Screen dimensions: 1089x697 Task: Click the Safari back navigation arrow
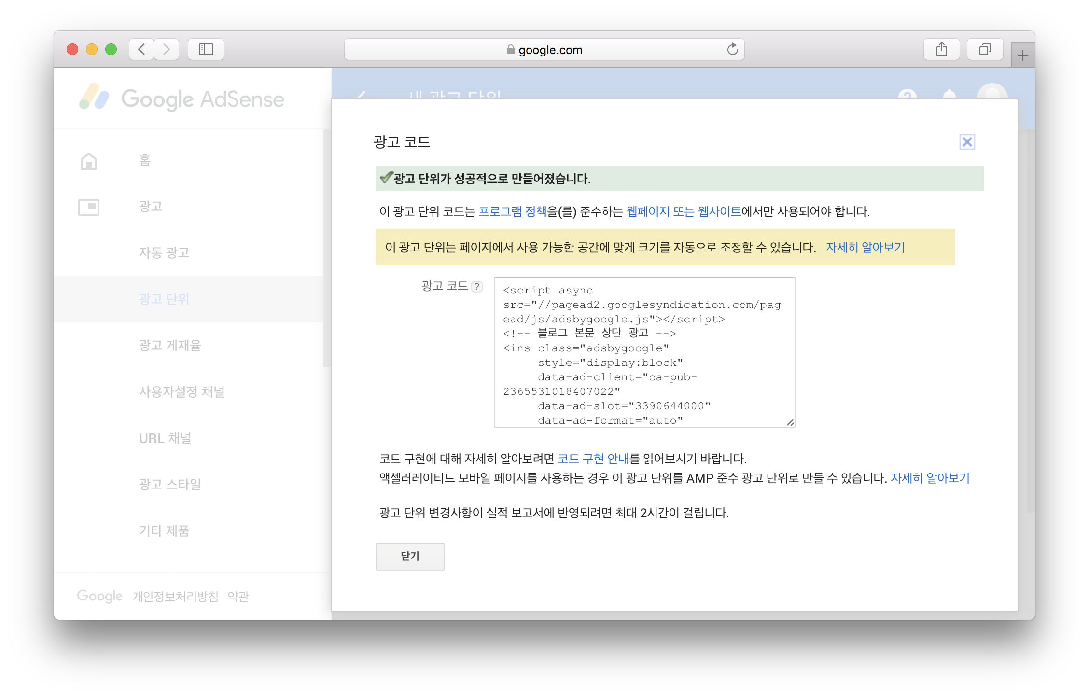(141, 49)
